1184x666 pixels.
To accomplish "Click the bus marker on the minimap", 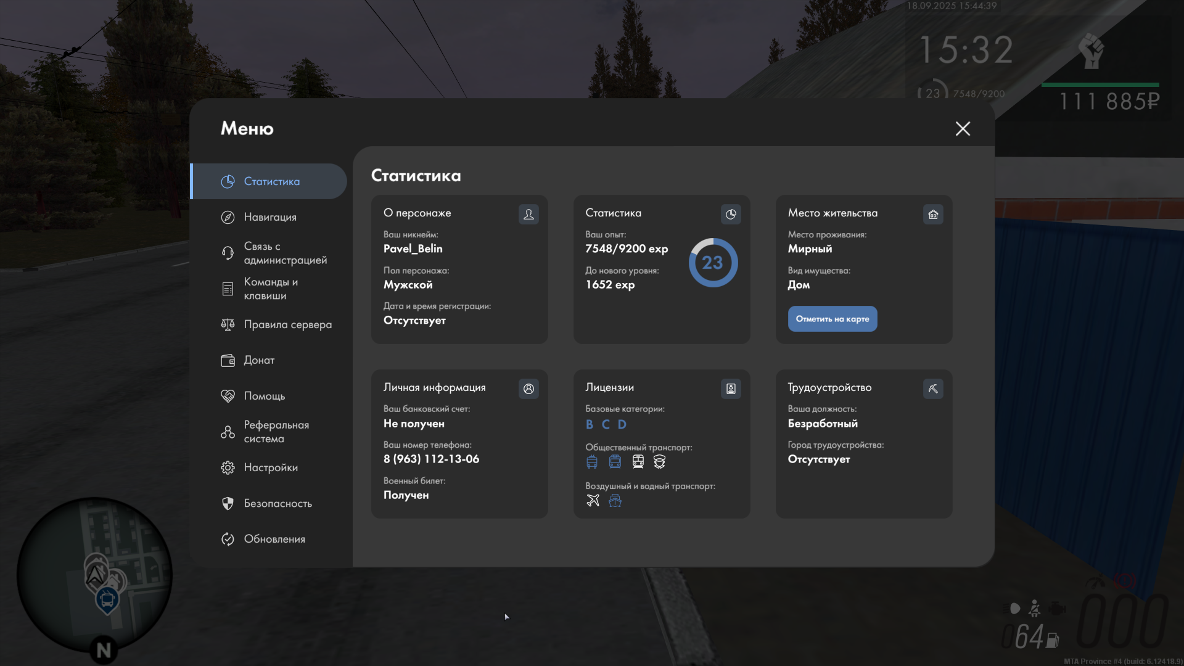I will 107,599.
